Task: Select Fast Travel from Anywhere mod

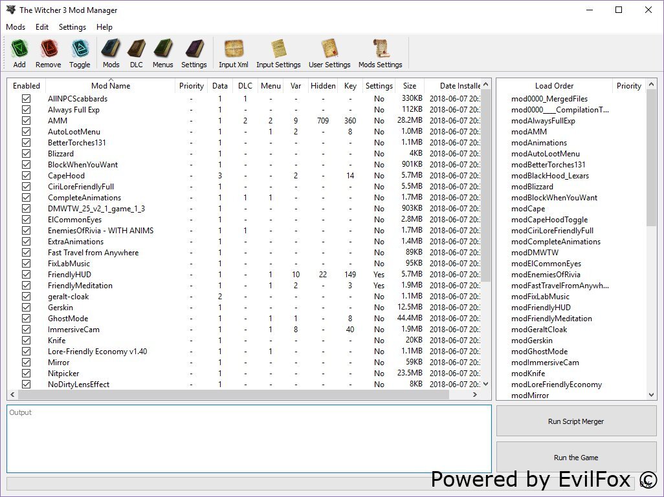Action: coord(93,253)
